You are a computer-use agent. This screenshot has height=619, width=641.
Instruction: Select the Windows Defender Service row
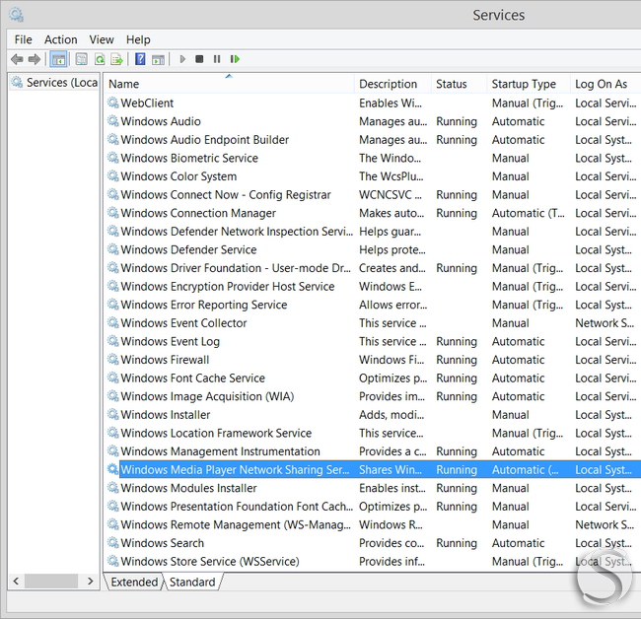click(373, 249)
